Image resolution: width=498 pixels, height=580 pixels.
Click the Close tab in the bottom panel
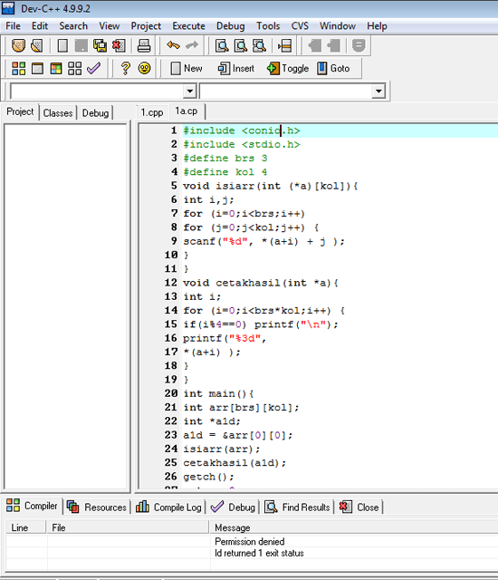[x=359, y=507]
